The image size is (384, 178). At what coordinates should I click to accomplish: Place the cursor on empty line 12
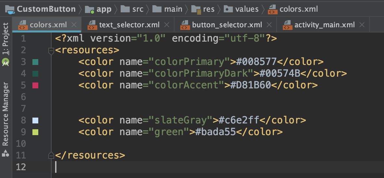218,167
